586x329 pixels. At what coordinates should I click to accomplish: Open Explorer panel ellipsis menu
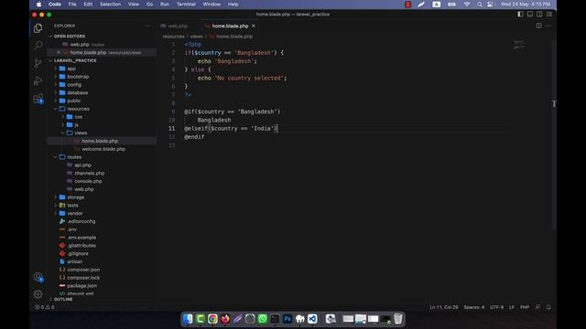(147, 26)
